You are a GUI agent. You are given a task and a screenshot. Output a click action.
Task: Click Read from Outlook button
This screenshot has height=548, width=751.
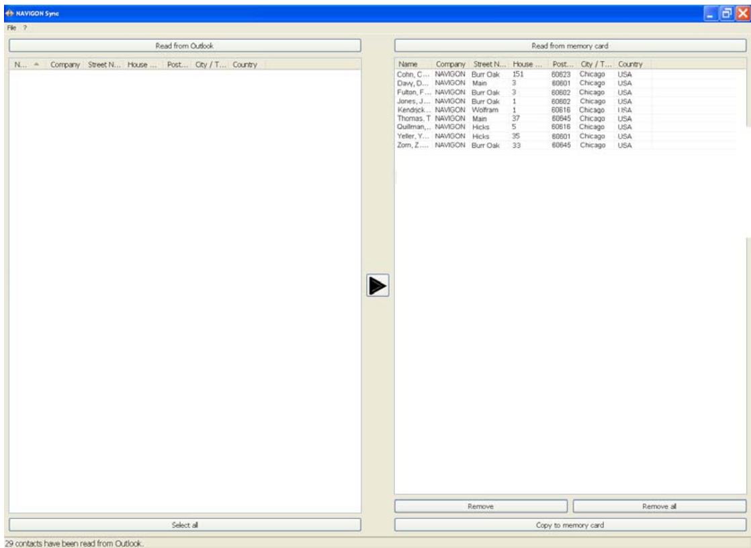click(185, 46)
